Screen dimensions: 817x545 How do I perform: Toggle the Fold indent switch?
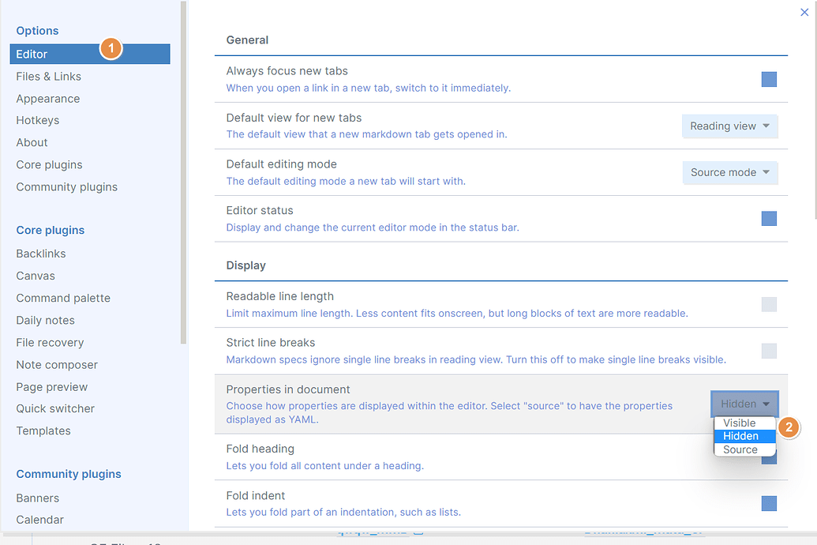(x=769, y=504)
